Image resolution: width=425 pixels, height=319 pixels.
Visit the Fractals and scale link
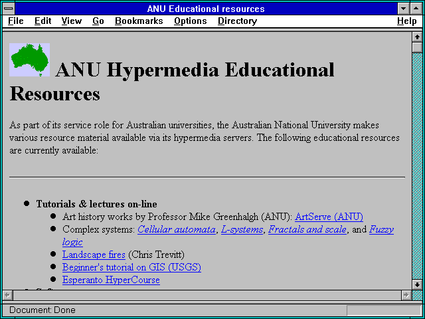tap(307, 229)
